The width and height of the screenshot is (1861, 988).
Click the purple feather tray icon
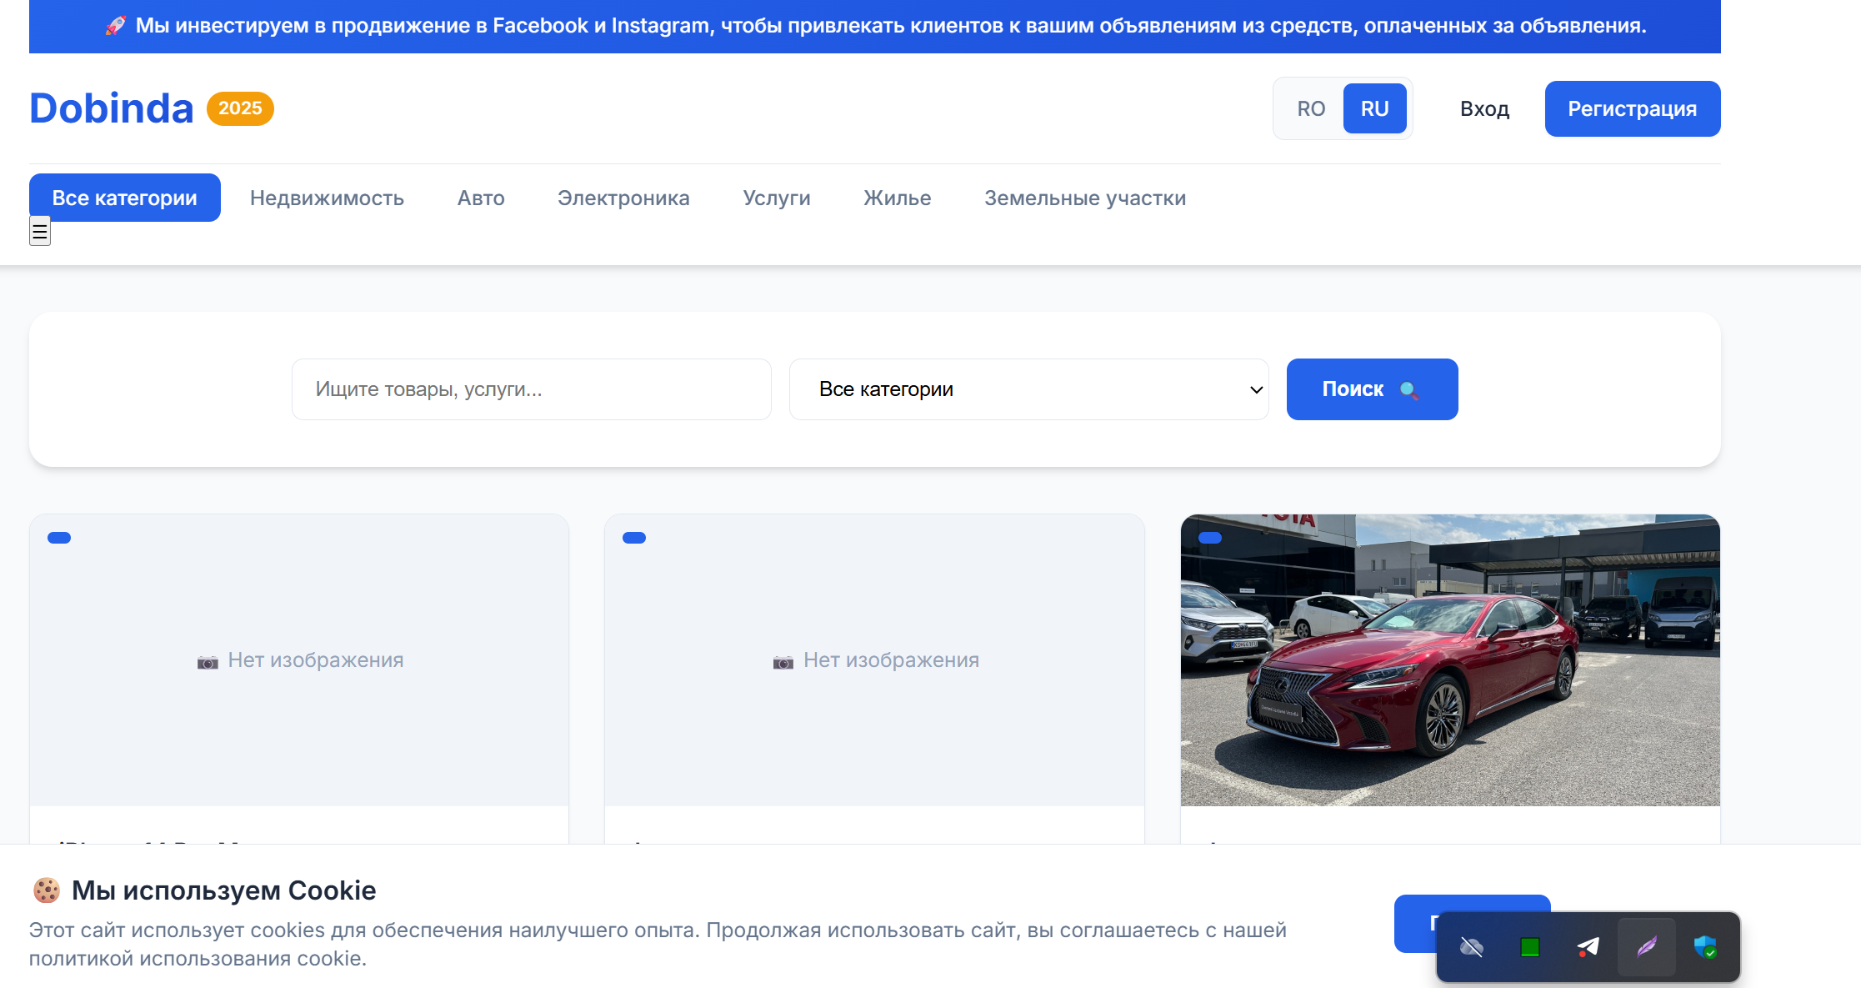(1646, 947)
